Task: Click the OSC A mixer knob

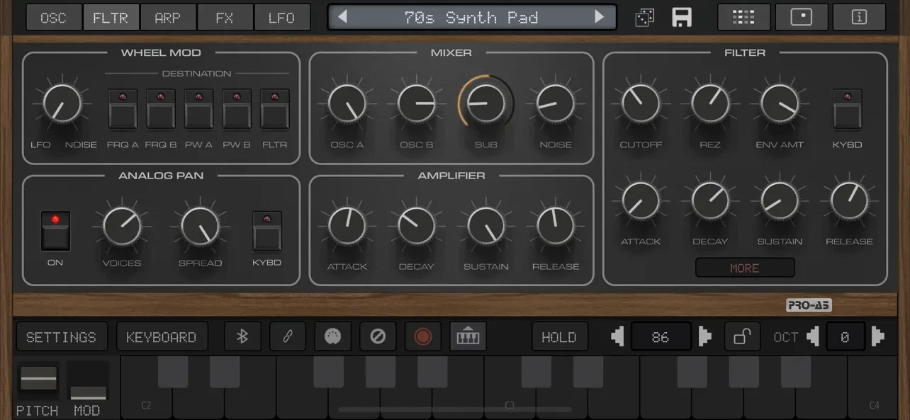Action: point(347,104)
